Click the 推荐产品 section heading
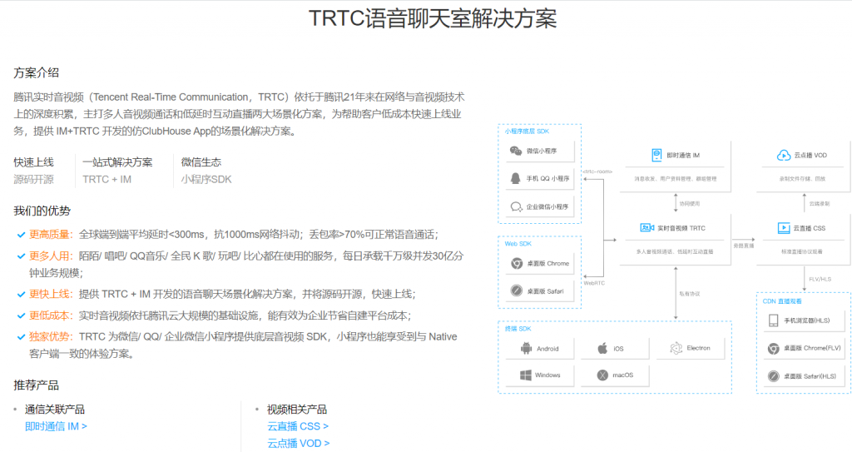This screenshot has height=452, width=852. (37, 385)
